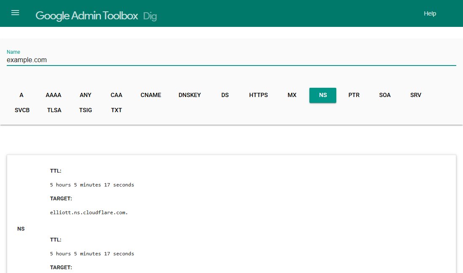This screenshot has width=463, height=273.
Task: Select the CAA record type
Action: (116, 95)
